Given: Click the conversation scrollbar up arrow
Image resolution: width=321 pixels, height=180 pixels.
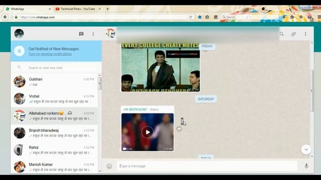Looking at the screenshot, I should click(x=312, y=42).
